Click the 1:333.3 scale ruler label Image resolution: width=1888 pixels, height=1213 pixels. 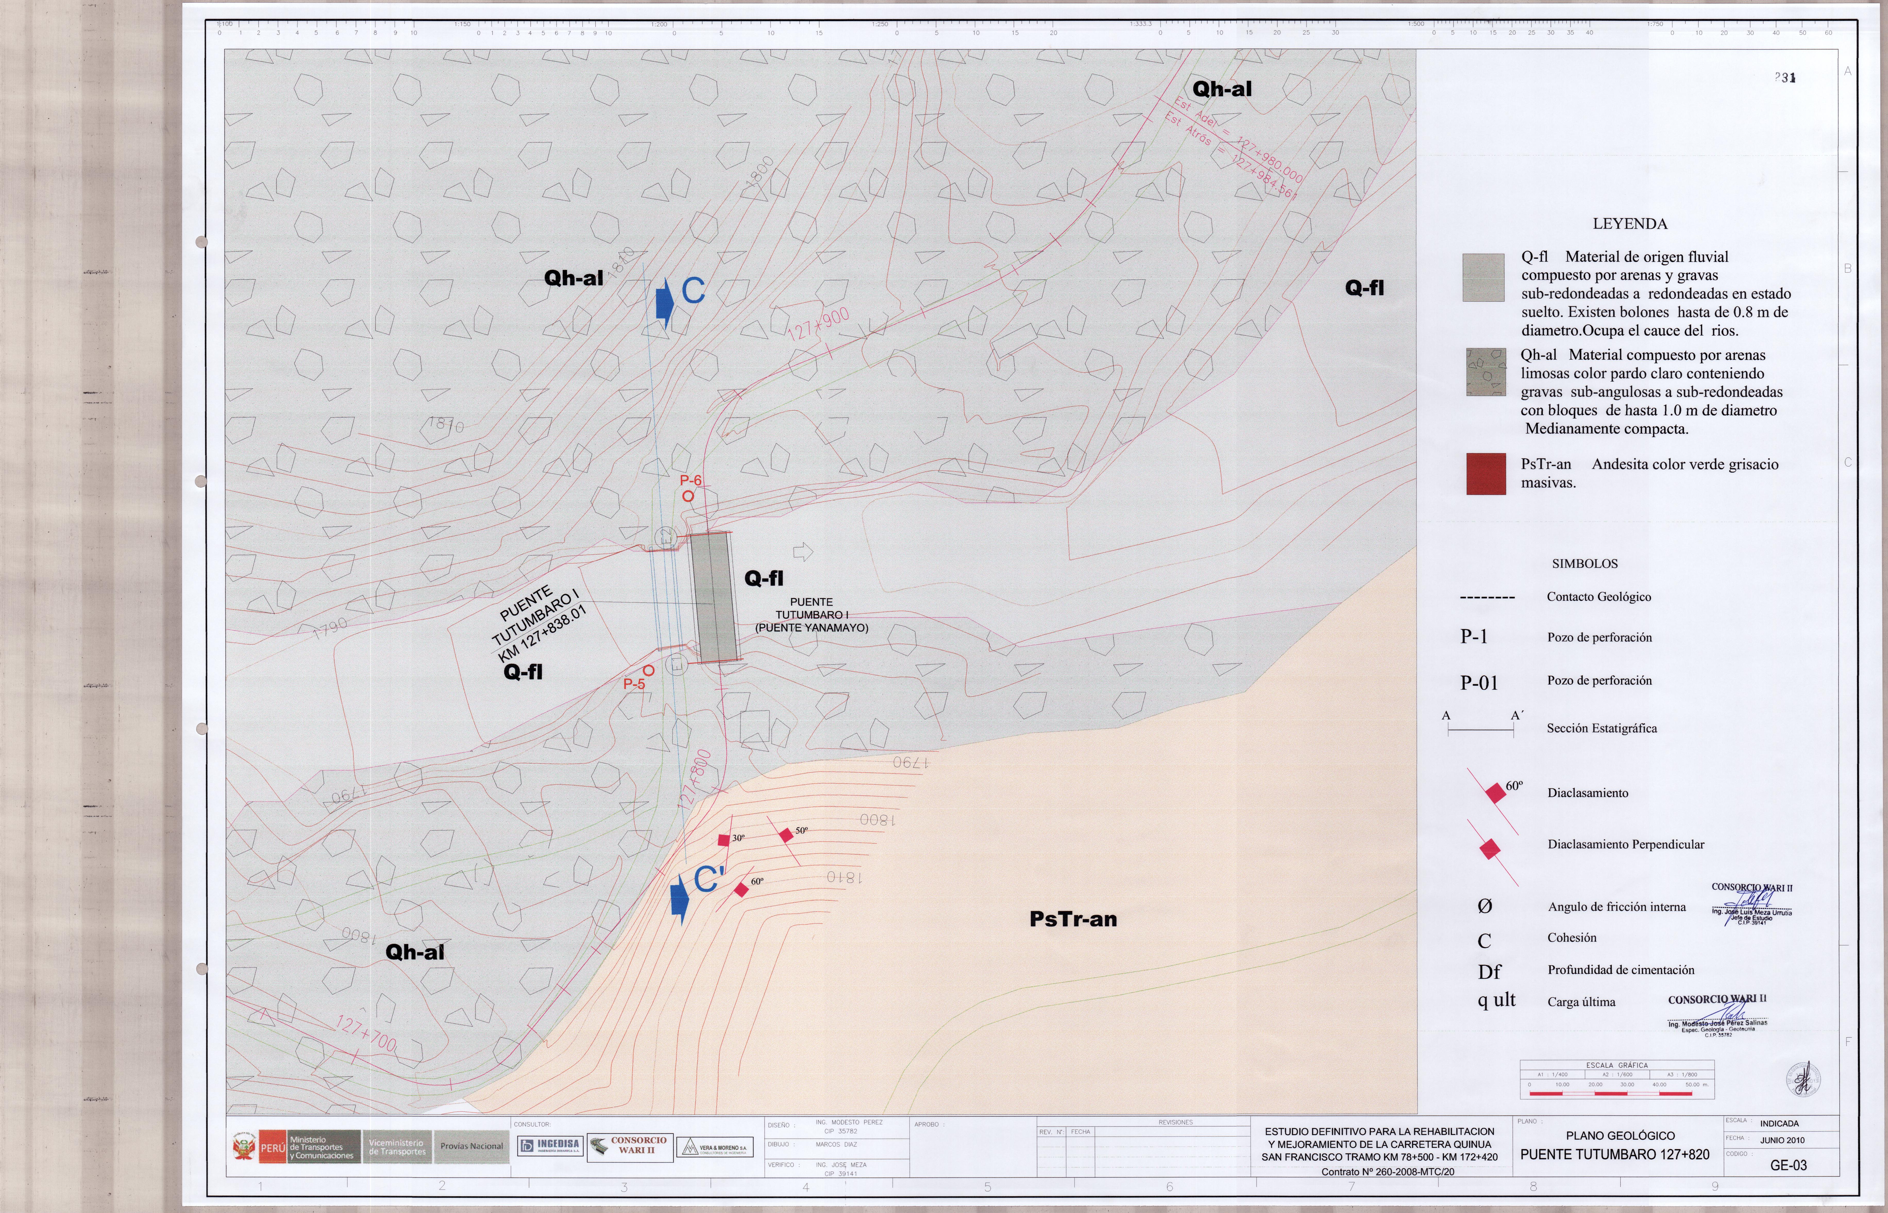[1141, 24]
